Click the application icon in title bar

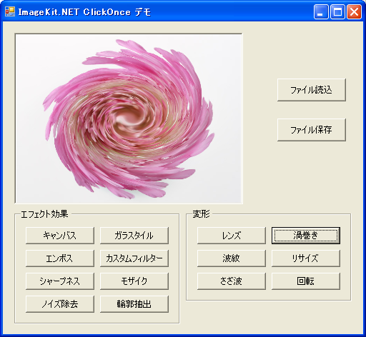[x=10, y=11]
